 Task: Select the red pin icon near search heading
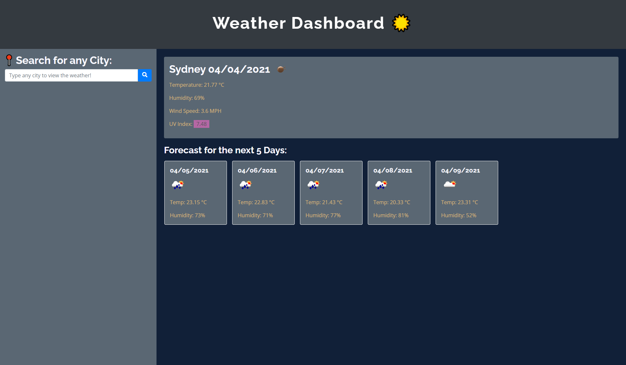pyautogui.click(x=9, y=60)
